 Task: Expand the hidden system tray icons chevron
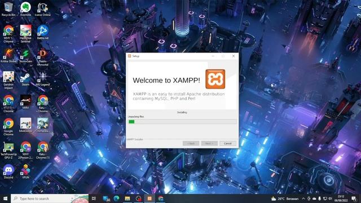click(x=303, y=198)
